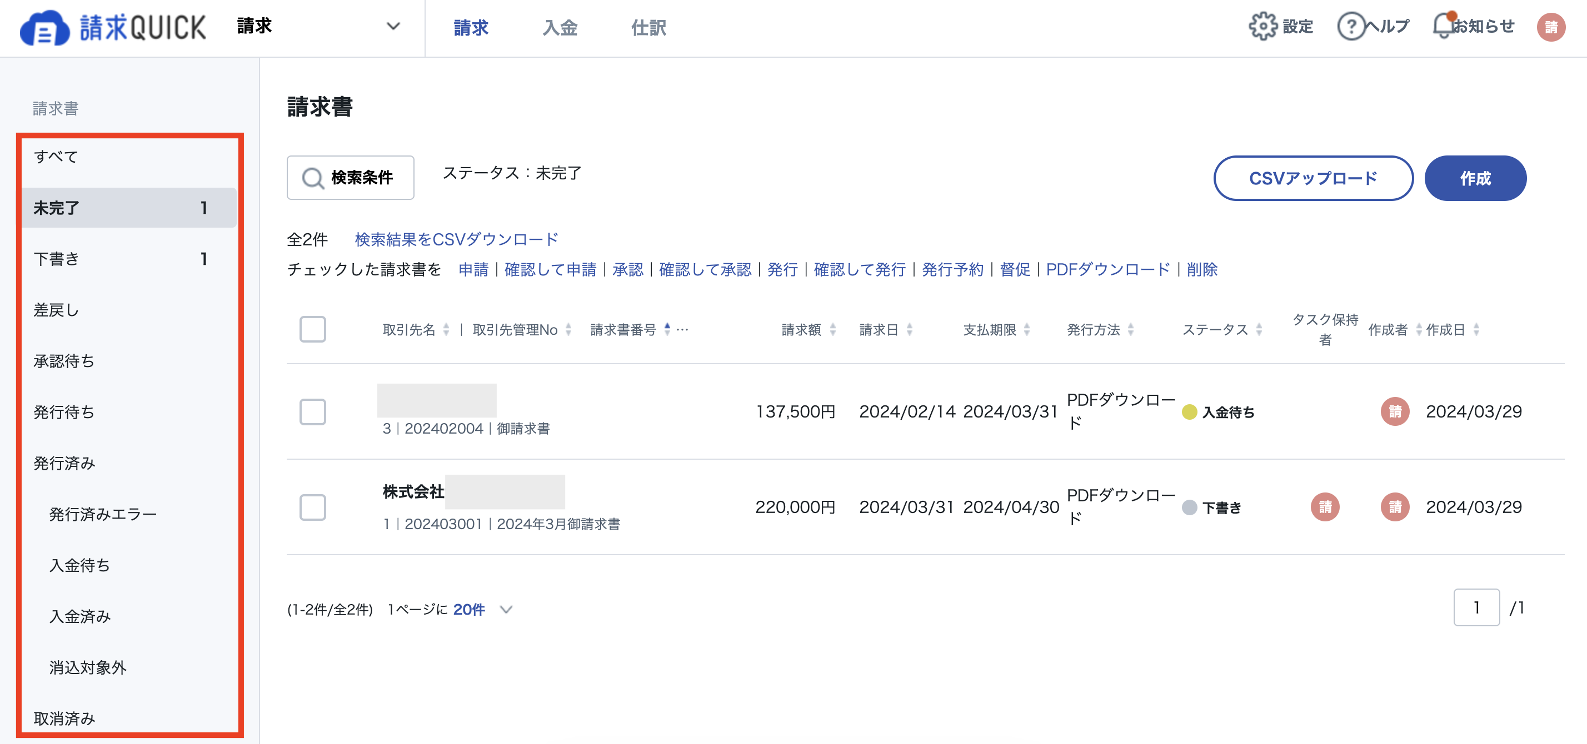Screen dimensions: 1587x744
Task: Open the user avatar in top bar
Action: (x=1551, y=27)
